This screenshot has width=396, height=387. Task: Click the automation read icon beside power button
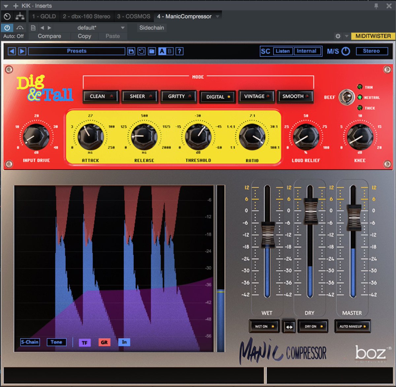coord(20,28)
